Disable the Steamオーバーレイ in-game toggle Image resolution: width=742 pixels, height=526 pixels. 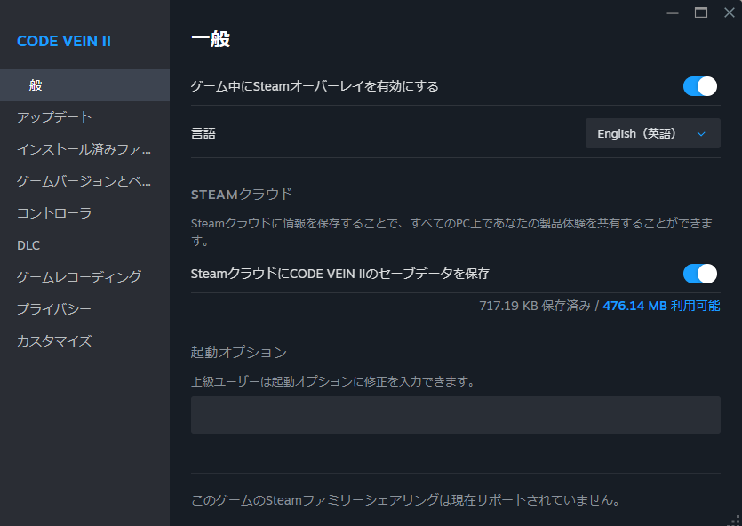pyautogui.click(x=699, y=86)
